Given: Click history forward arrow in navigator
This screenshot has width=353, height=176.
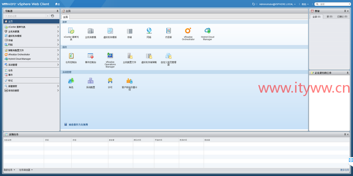Looking at the screenshot, I should tap(48, 16).
